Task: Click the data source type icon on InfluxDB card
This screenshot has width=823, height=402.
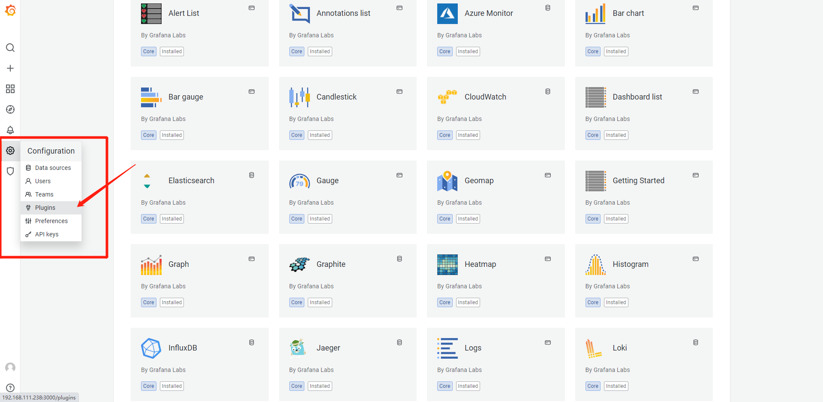Action: pos(252,342)
